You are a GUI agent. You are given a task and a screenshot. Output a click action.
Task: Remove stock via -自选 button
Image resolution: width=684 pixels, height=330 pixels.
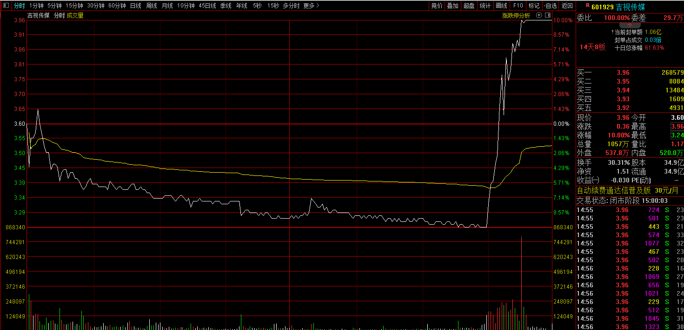[x=550, y=6]
